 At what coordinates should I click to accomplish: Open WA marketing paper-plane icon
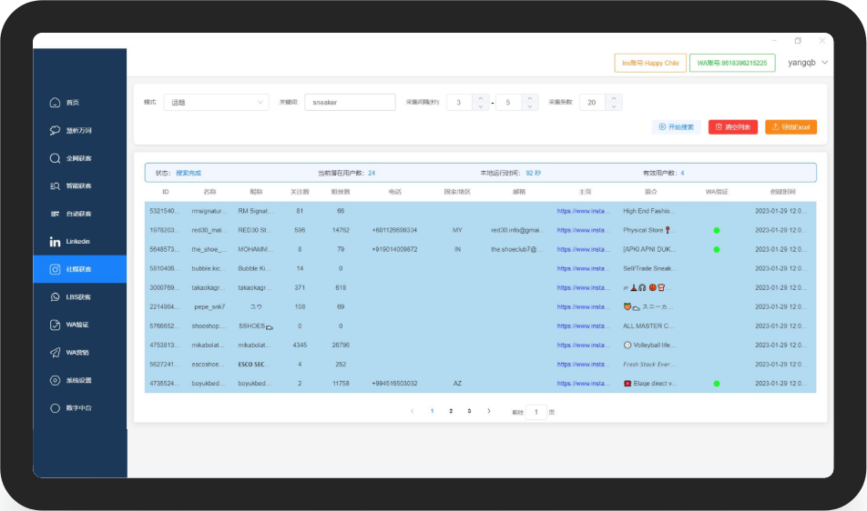tap(55, 353)
